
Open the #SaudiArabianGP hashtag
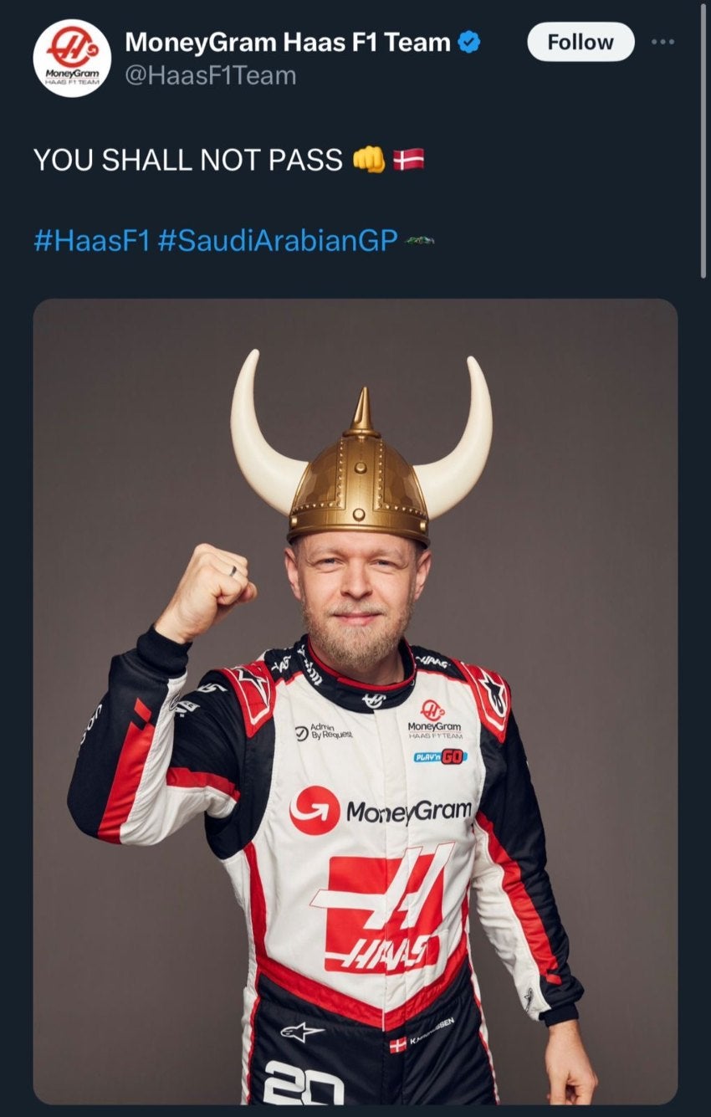point(277,242)
